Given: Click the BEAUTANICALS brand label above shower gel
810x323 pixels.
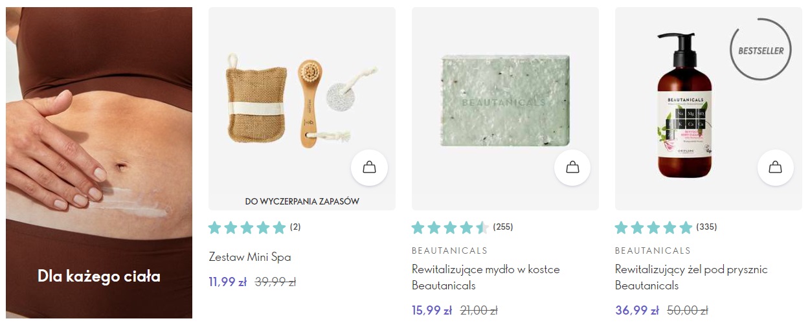Looking at the screenshot, I should [x=653, y=251].
